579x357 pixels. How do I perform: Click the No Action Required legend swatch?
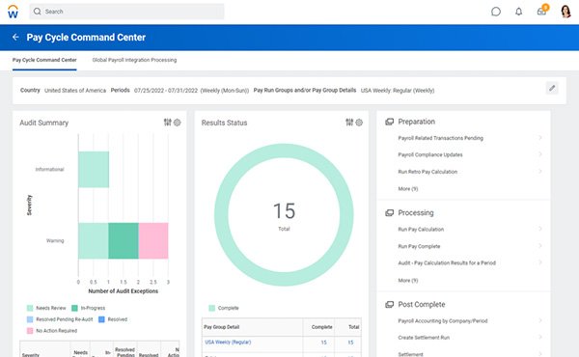tap(30, 331)
